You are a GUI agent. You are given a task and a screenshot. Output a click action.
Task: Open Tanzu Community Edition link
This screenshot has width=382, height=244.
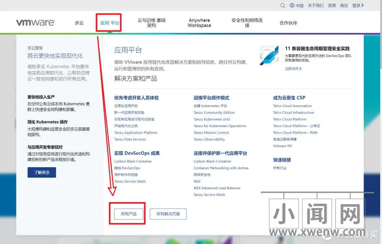(x=214, y=113)
